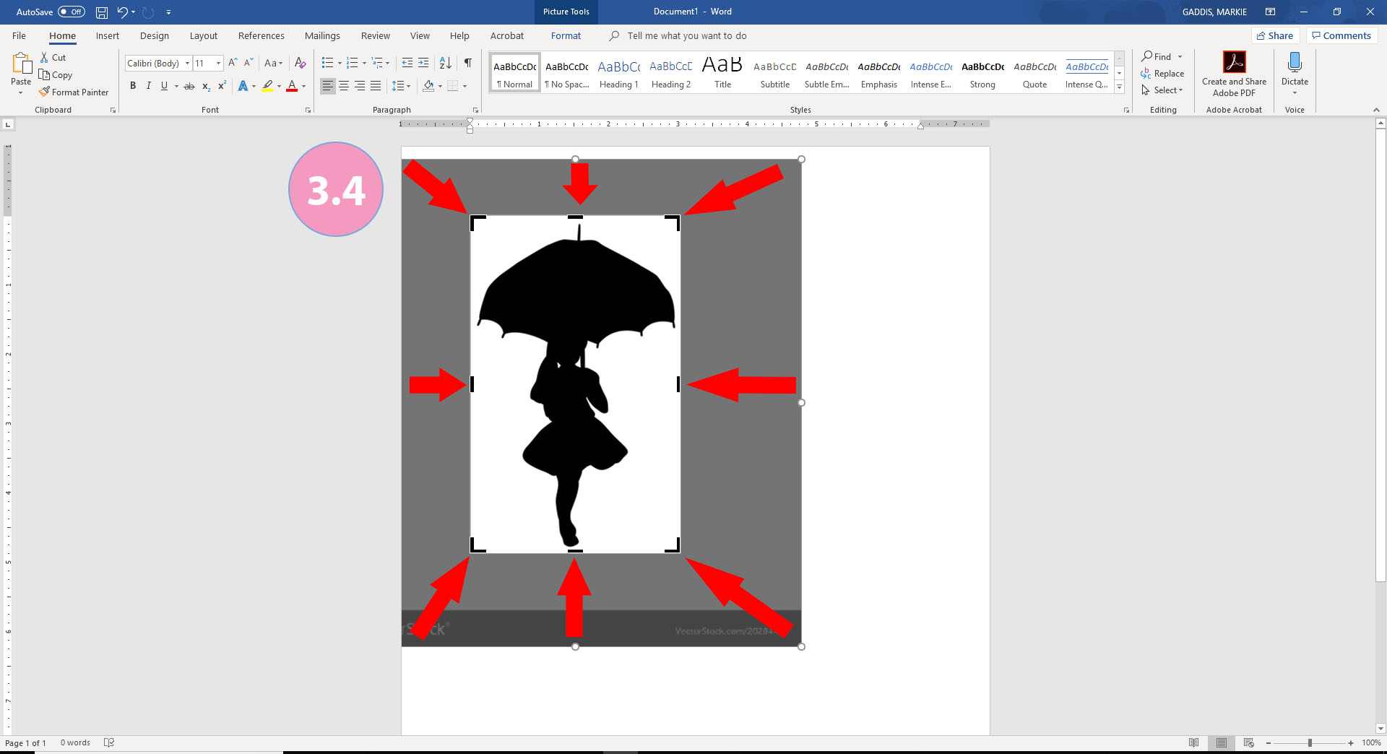Toggle Bold formatting
Viewport: 1387px width, 754px height.
tap(133, 86)
